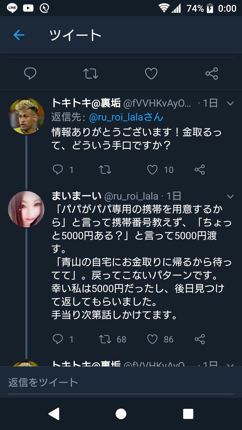Like using top action bar heart
Viewport: 242px width, 430px height.
[151, 73]
